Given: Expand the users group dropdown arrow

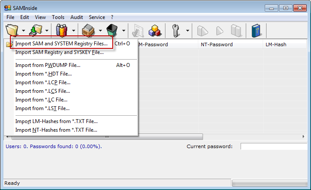Looking at the screenshot, I should tap(73, 31).
